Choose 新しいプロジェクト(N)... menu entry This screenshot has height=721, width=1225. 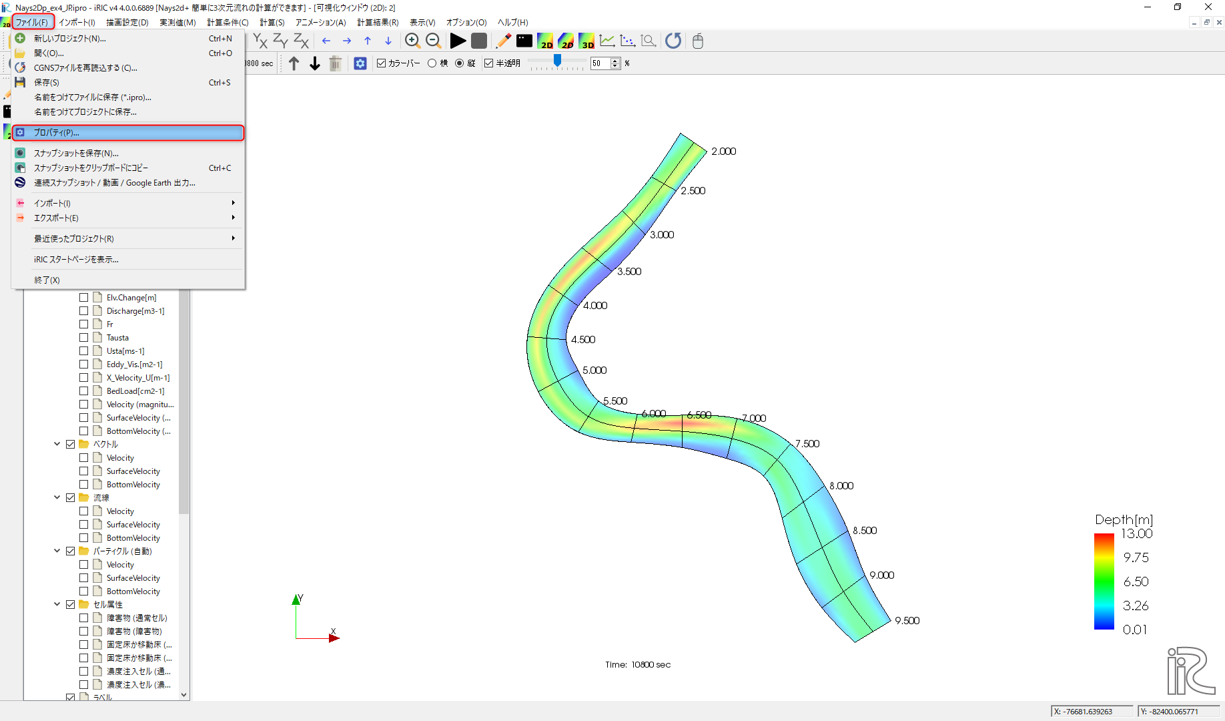click(x=127, y=39)
